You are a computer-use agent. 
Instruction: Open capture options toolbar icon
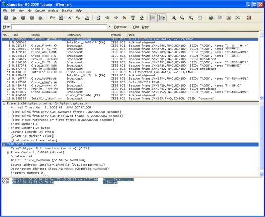(x=15, y=18)
